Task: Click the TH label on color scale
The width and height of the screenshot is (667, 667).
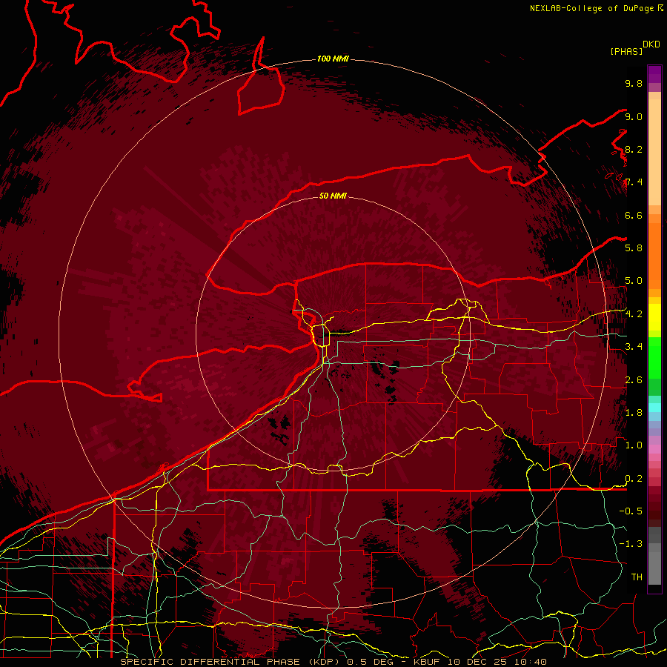Action: 637,577
